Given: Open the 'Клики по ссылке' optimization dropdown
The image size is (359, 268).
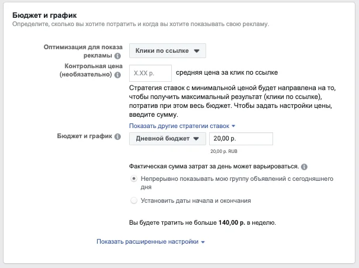Looking at the screenshot, I should [168, 51].
